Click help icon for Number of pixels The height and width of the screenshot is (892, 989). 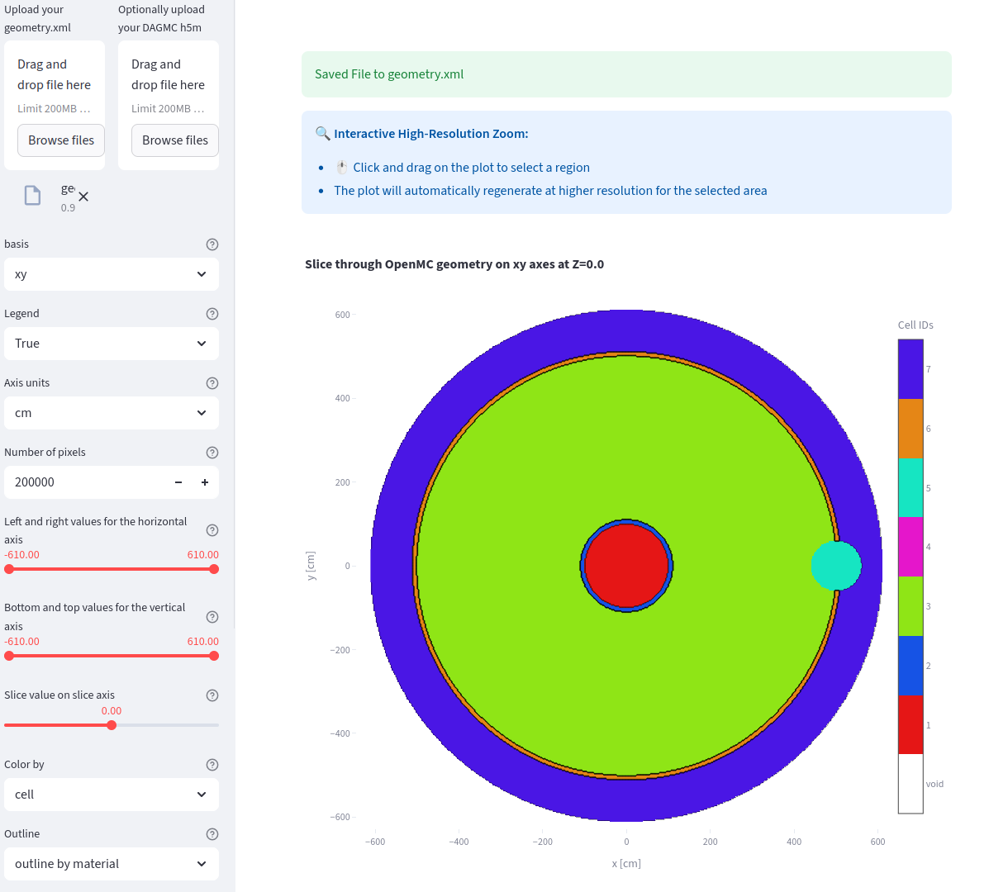[x=212, y=453]
